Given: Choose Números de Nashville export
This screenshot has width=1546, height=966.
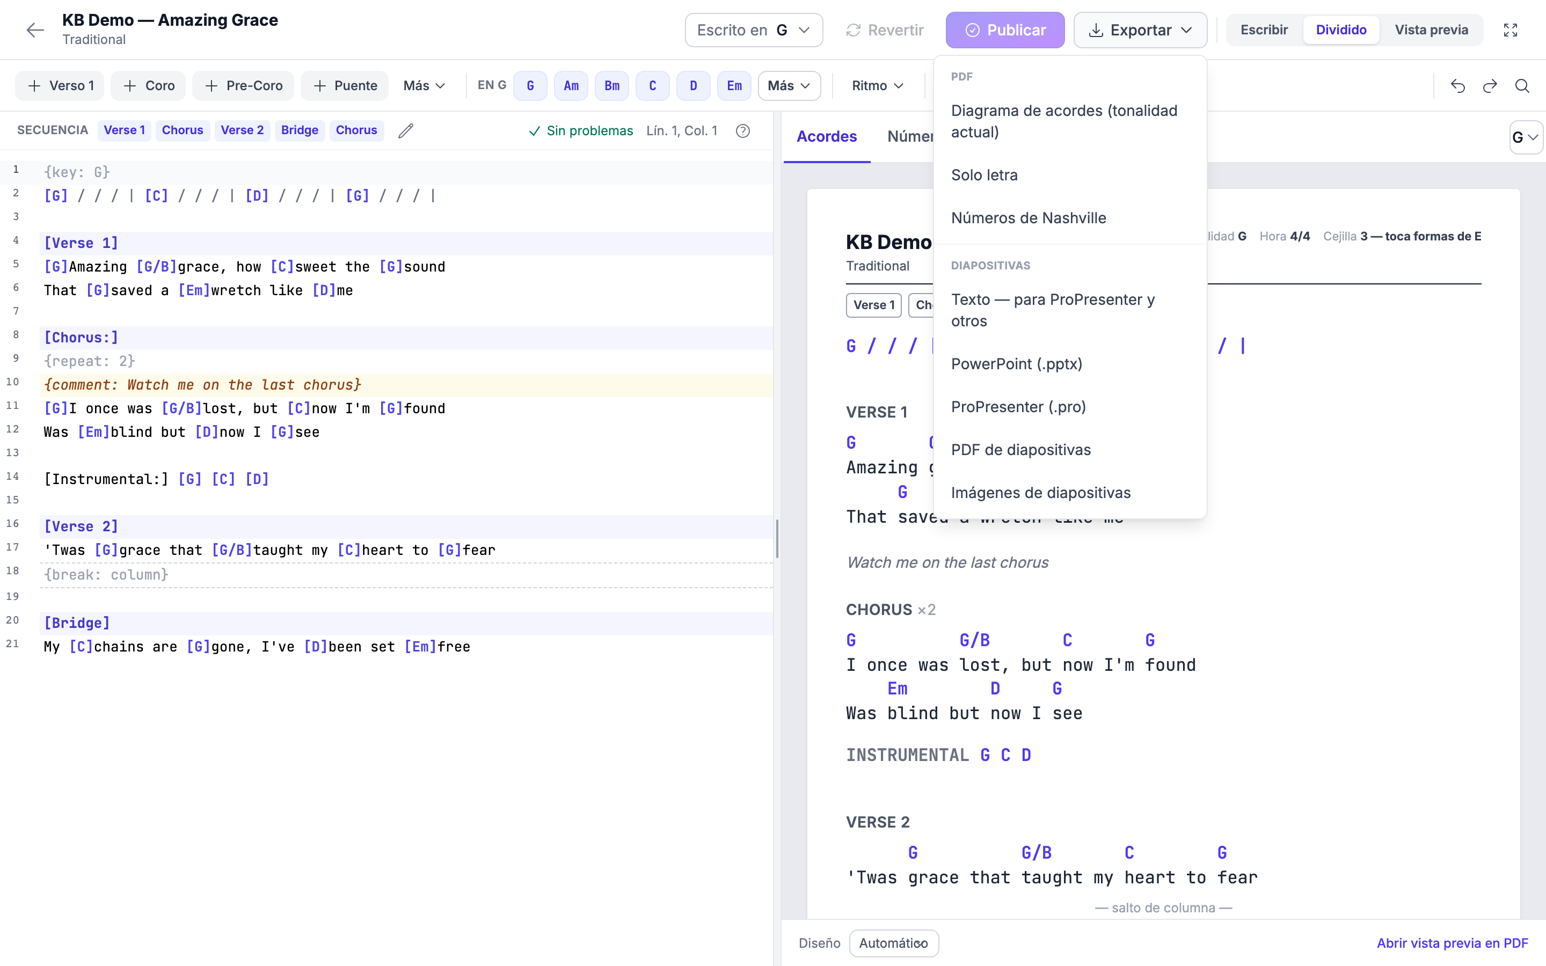Looking at the screenshot, I should 1069,218.
